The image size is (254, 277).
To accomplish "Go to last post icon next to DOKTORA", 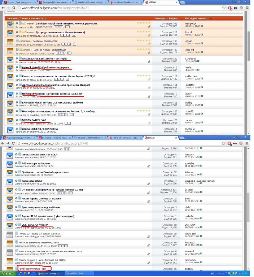I will (201, 227).
